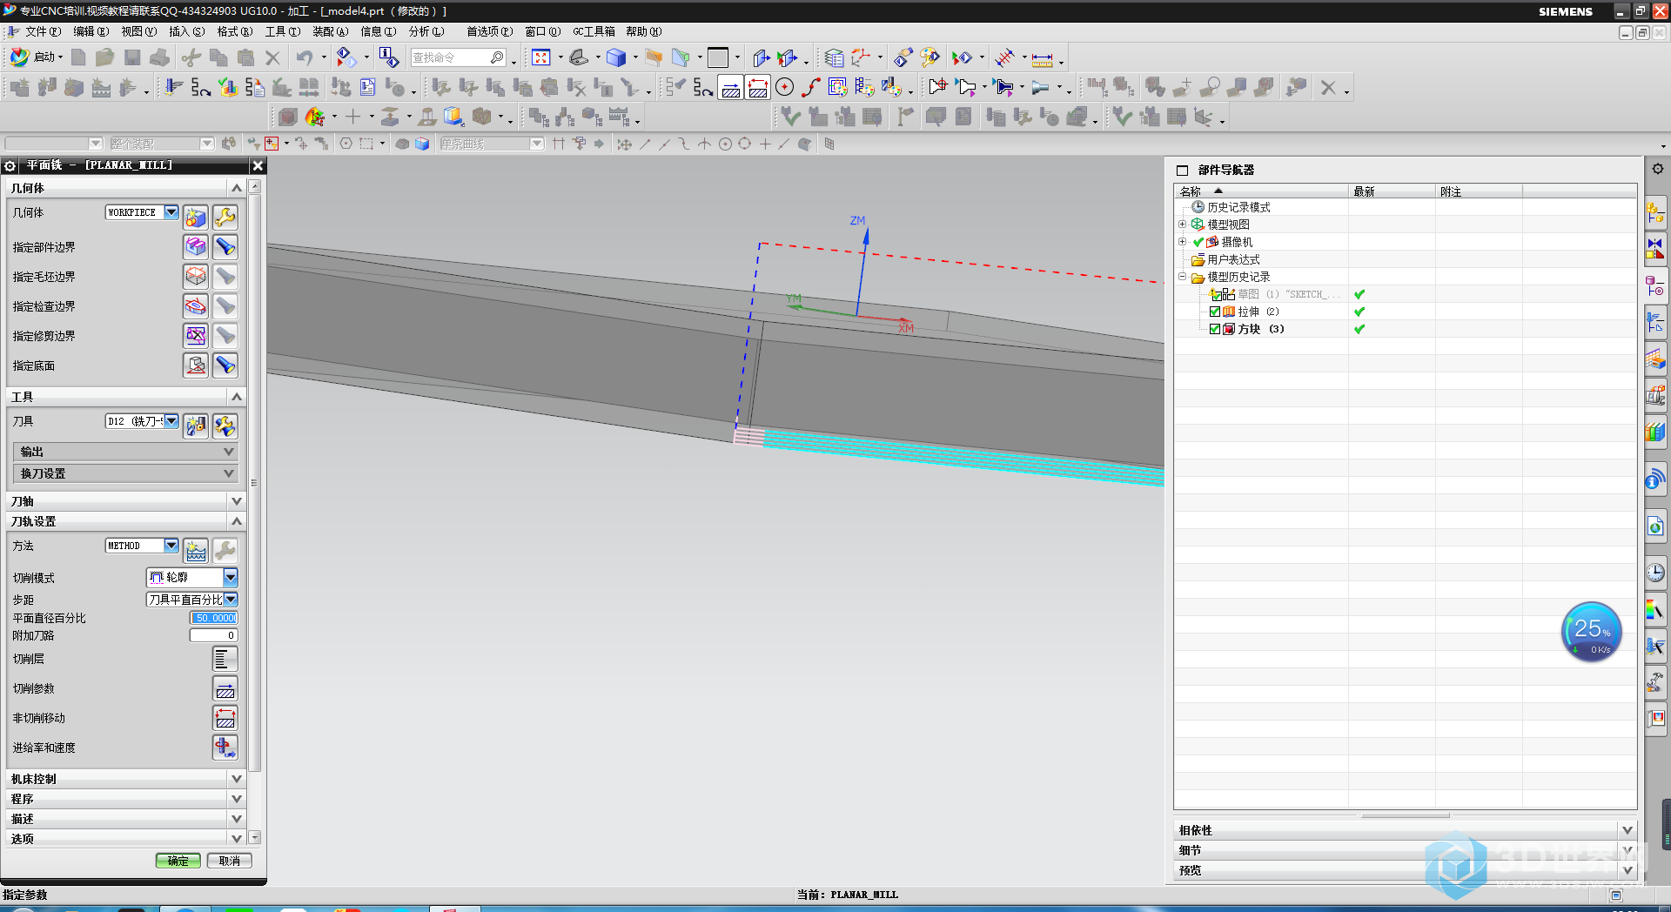Collapse the 模型历史记录 tree node
Screen dimensions: 1671x912
1182,277
